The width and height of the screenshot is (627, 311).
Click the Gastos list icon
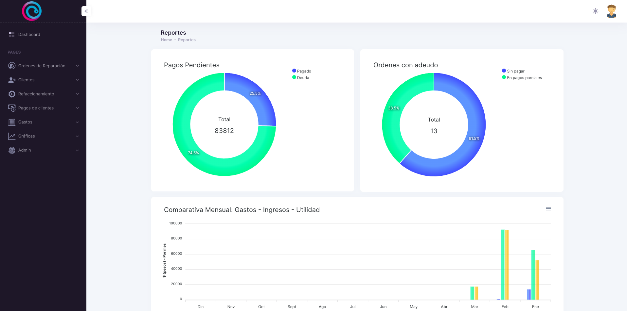tap(12, 122)
